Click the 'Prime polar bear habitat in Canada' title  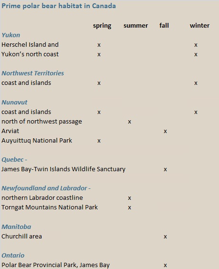point(59,6)
